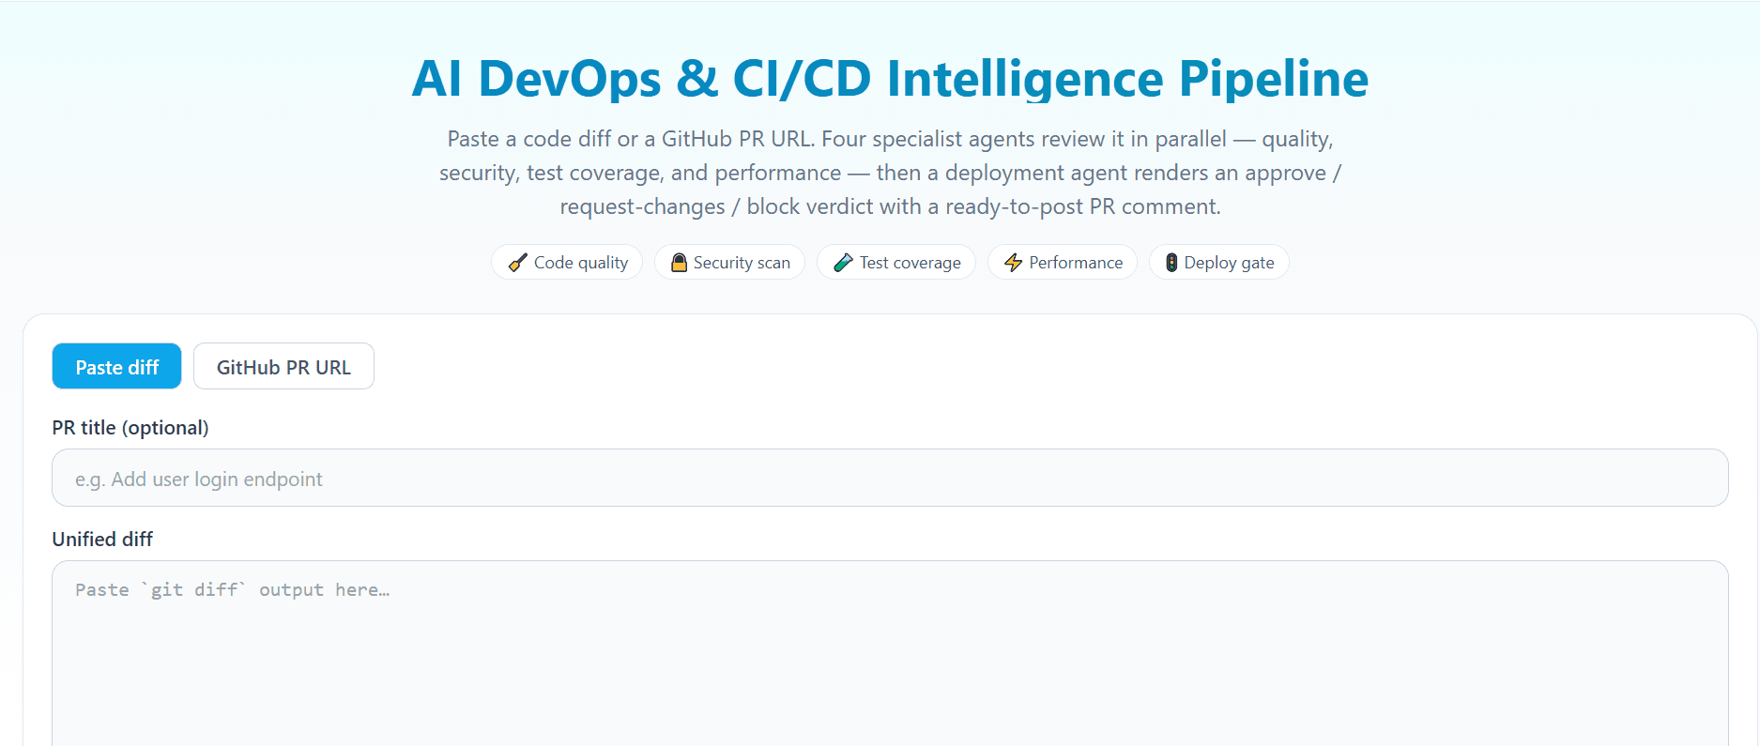
Task: Click the traffic light Deploy gate icon
Action: (x=1171, y=263)
